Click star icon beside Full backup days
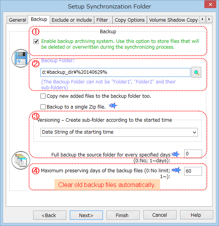The width and height of the screenshot is (219, 226). (x=176, y=155)
